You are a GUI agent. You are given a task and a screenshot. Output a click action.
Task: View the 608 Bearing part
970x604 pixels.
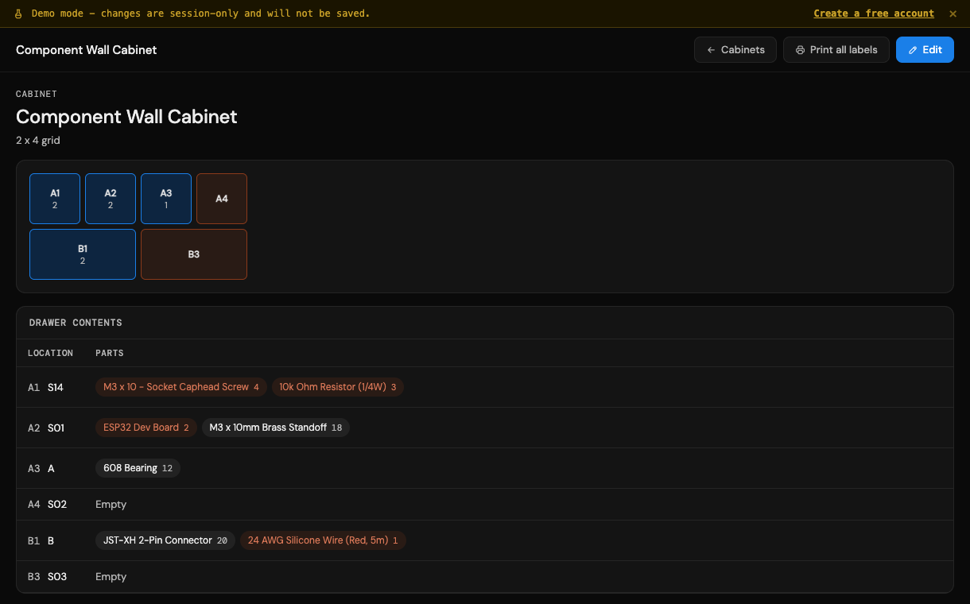coord(138,468)
